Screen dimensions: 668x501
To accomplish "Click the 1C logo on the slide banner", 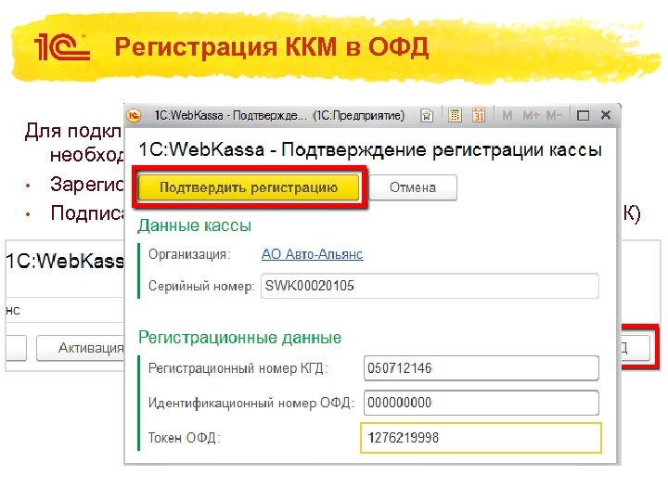I will click(x=62, y=47).
